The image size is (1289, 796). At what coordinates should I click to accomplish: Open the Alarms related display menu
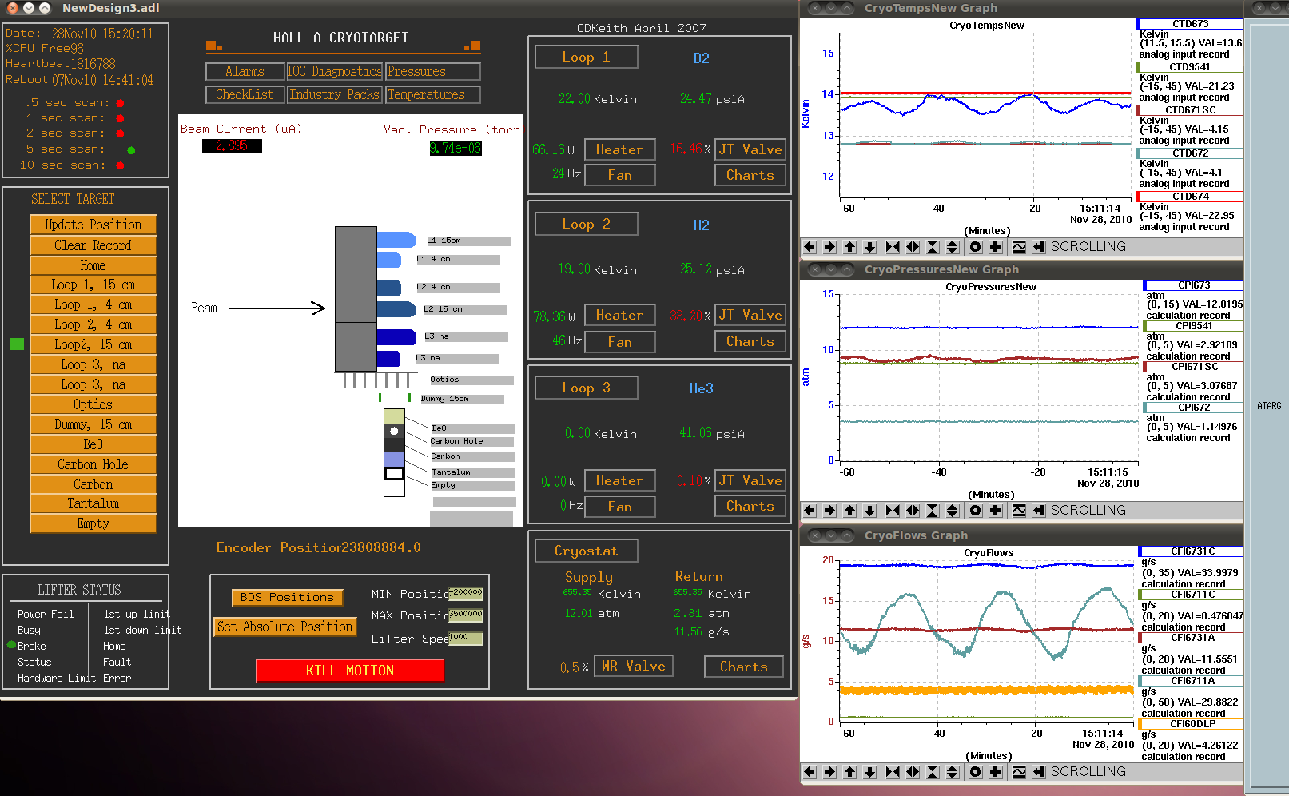coord(245,71)
